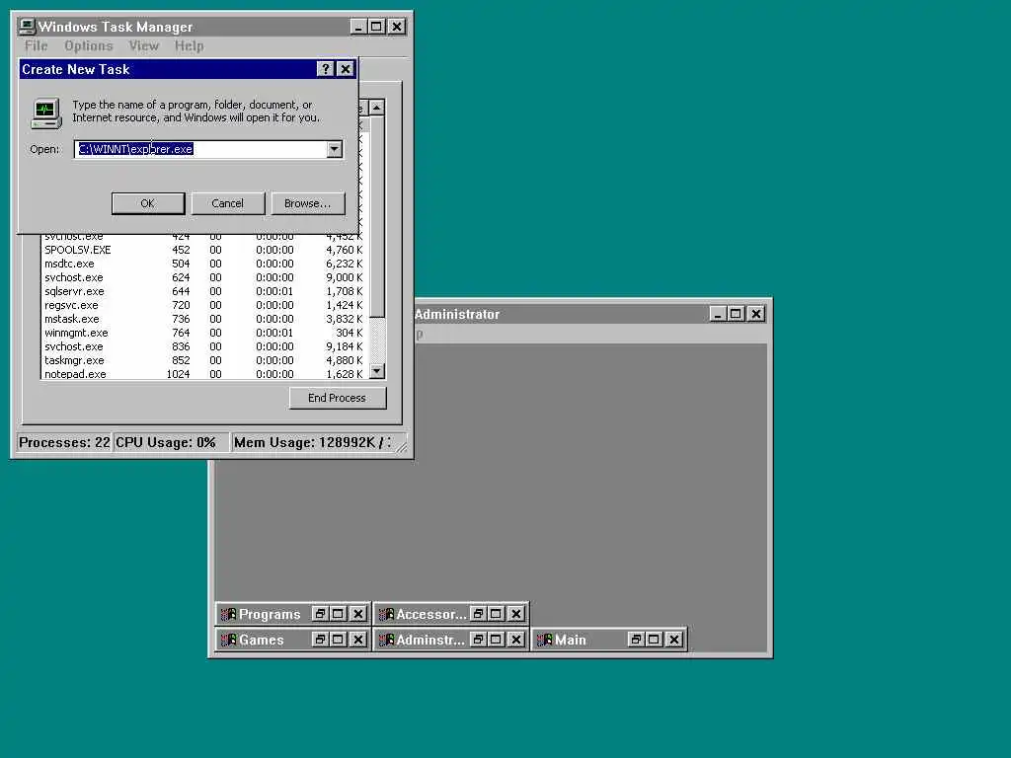1011x758 pixels.
Task: Restore the Adminstr... group window
Action: [x=478, y=640]
